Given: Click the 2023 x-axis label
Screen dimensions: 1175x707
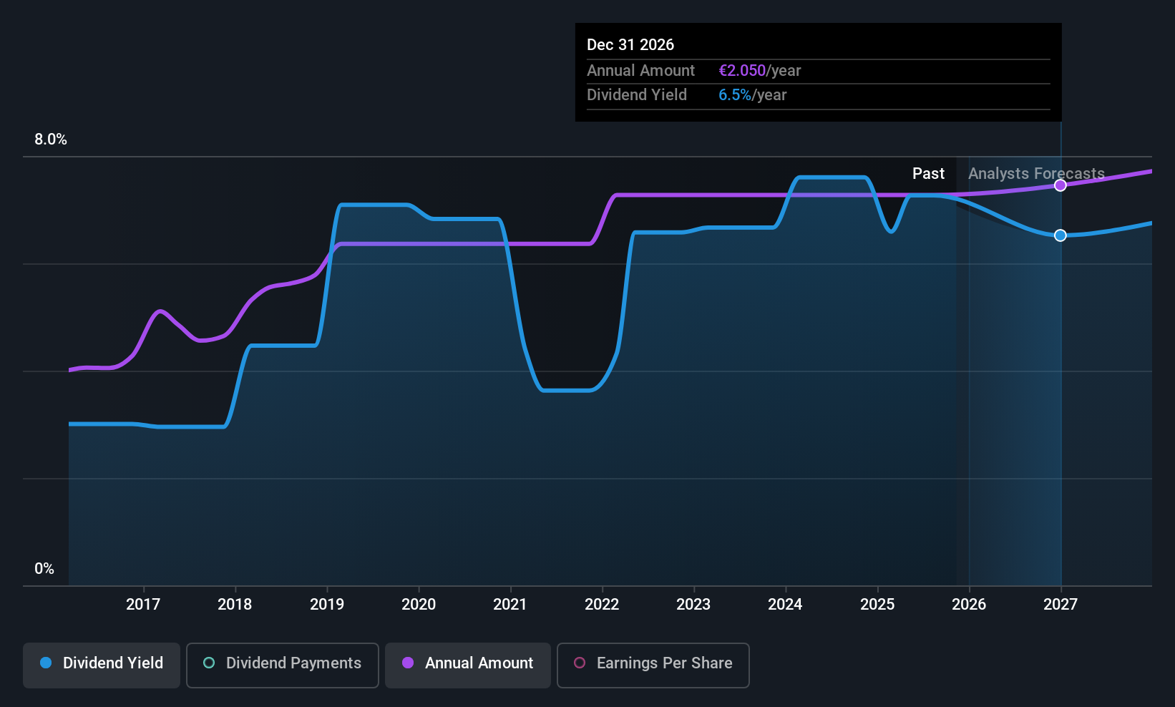Looking at the screenshot, I should 693,604.
